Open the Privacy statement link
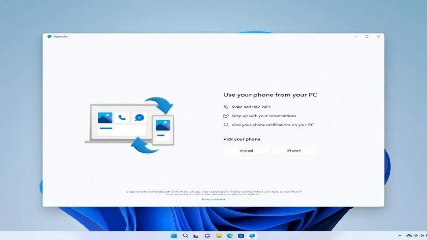 (213, 199)
